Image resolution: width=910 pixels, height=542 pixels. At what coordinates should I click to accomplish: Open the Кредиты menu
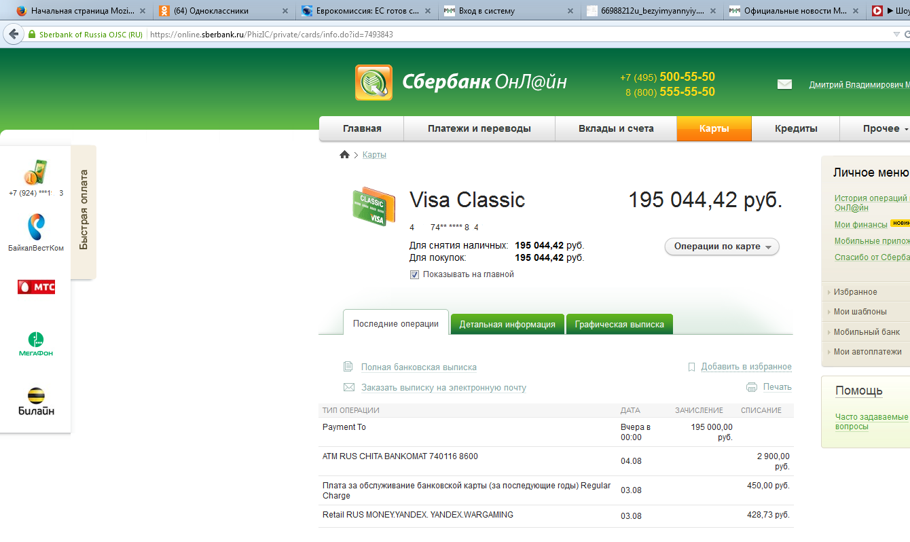796,128
